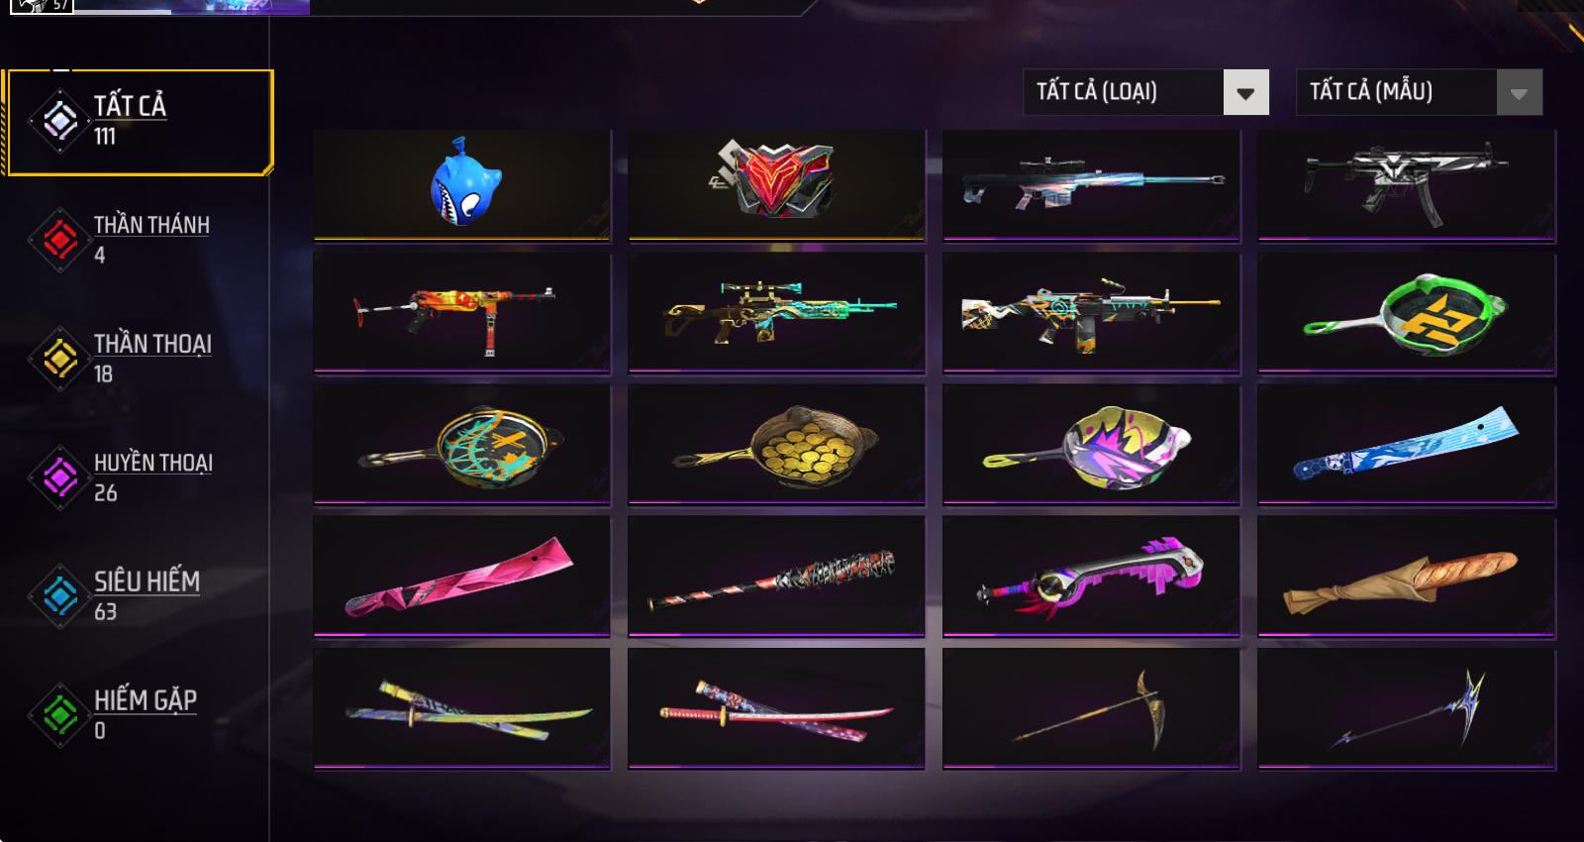Show the Hiếm Gặp category

[139, 714]
